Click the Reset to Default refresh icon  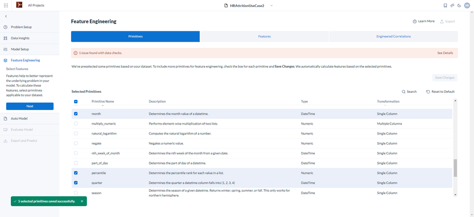coord(428,92)
